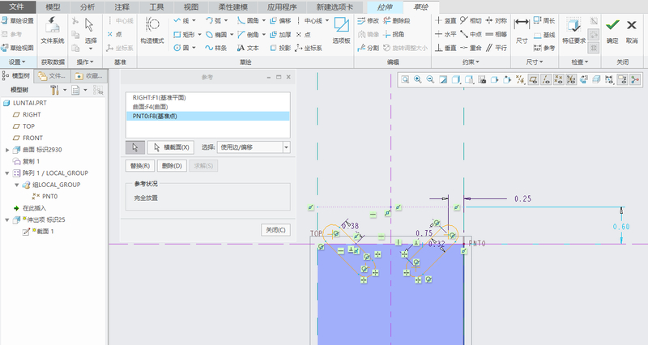Select the 圆 circle tool
The height and width of the screenshot is (345, 648).
click(x=181, y=48)
